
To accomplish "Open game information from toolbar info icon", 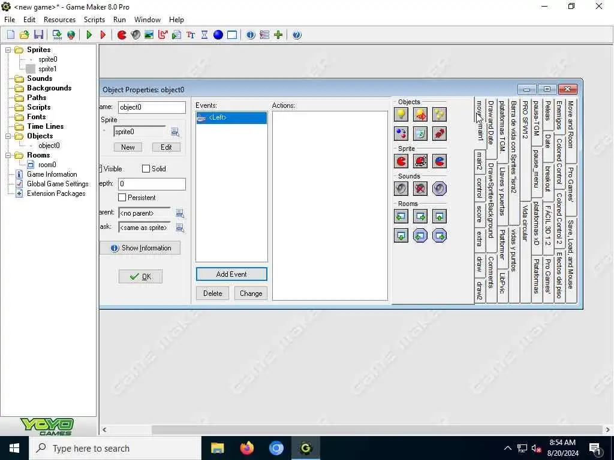I will click(x=251, y=35).
